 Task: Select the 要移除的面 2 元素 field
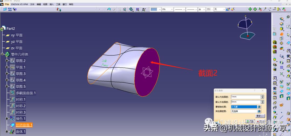pyautogui.click(x=244, y=107)
